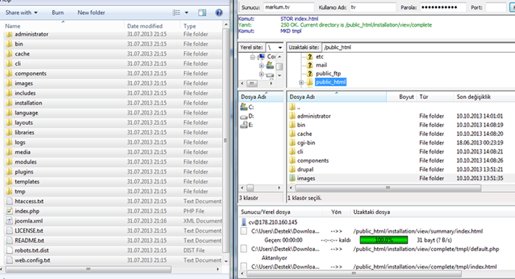Toggle the preview pane icon in Explorer
Viewport: 515px width, 279px height.
click(x=202, y=12)
